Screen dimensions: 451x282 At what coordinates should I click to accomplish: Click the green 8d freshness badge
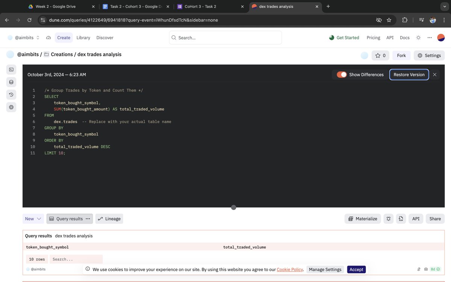click(x=435, y=269)
